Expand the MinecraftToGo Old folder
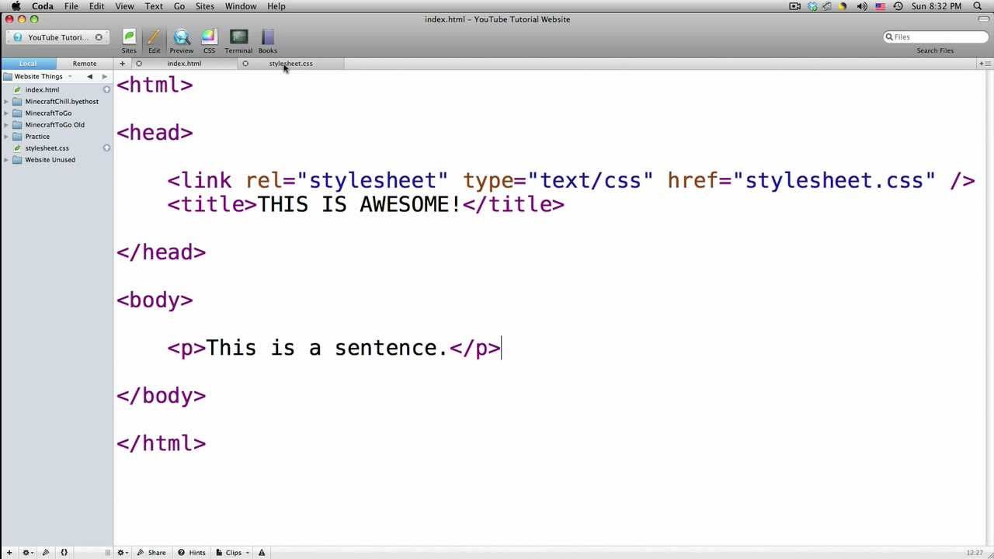The image size is (994, 559). point(6,125)
